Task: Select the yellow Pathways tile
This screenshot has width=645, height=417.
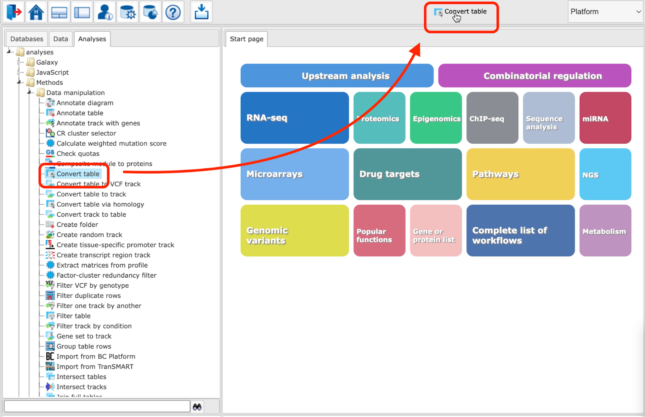Action: point(520,174)
